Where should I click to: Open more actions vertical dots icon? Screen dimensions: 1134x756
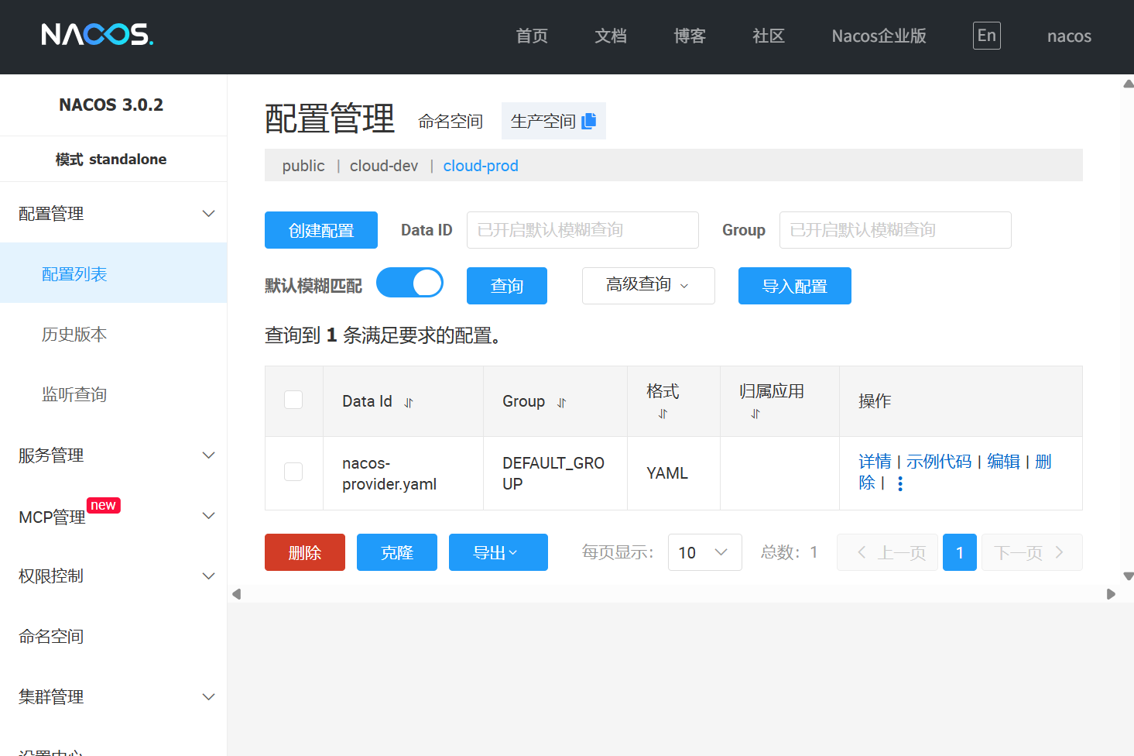(900, 483)
